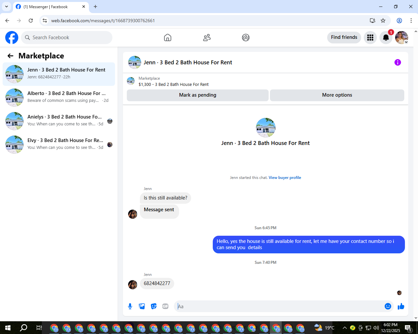
Task: Open Elvy conversation in the chat list
Action: [59, 145]
